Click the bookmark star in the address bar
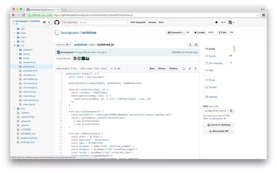Viewport: 277px width, 173px height. tap(258, 15)
